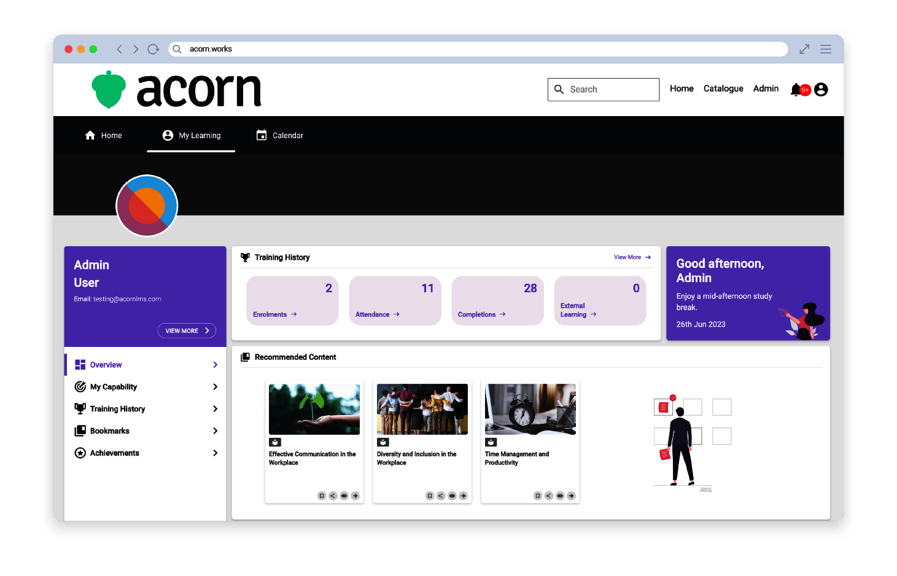Open the Completions tile

[x=497, y=300]
